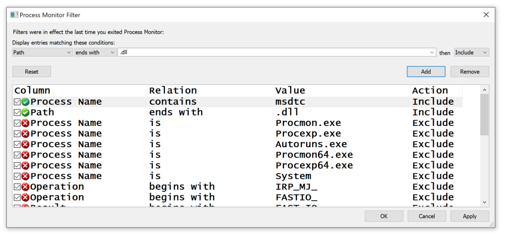Screen dimensions: 507x242
Task: Uncheck the msdtc Process Name filter checkbox
Action: [x=18, y=102]
